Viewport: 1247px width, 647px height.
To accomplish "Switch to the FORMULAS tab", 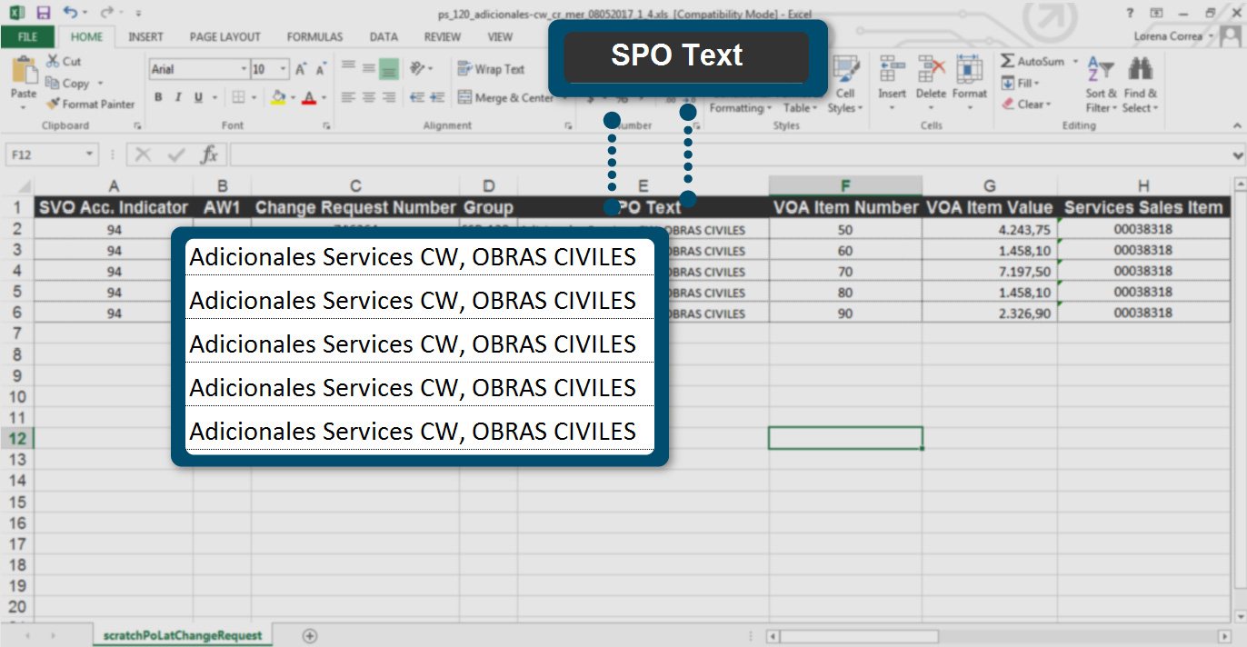I will pos(314,37).
